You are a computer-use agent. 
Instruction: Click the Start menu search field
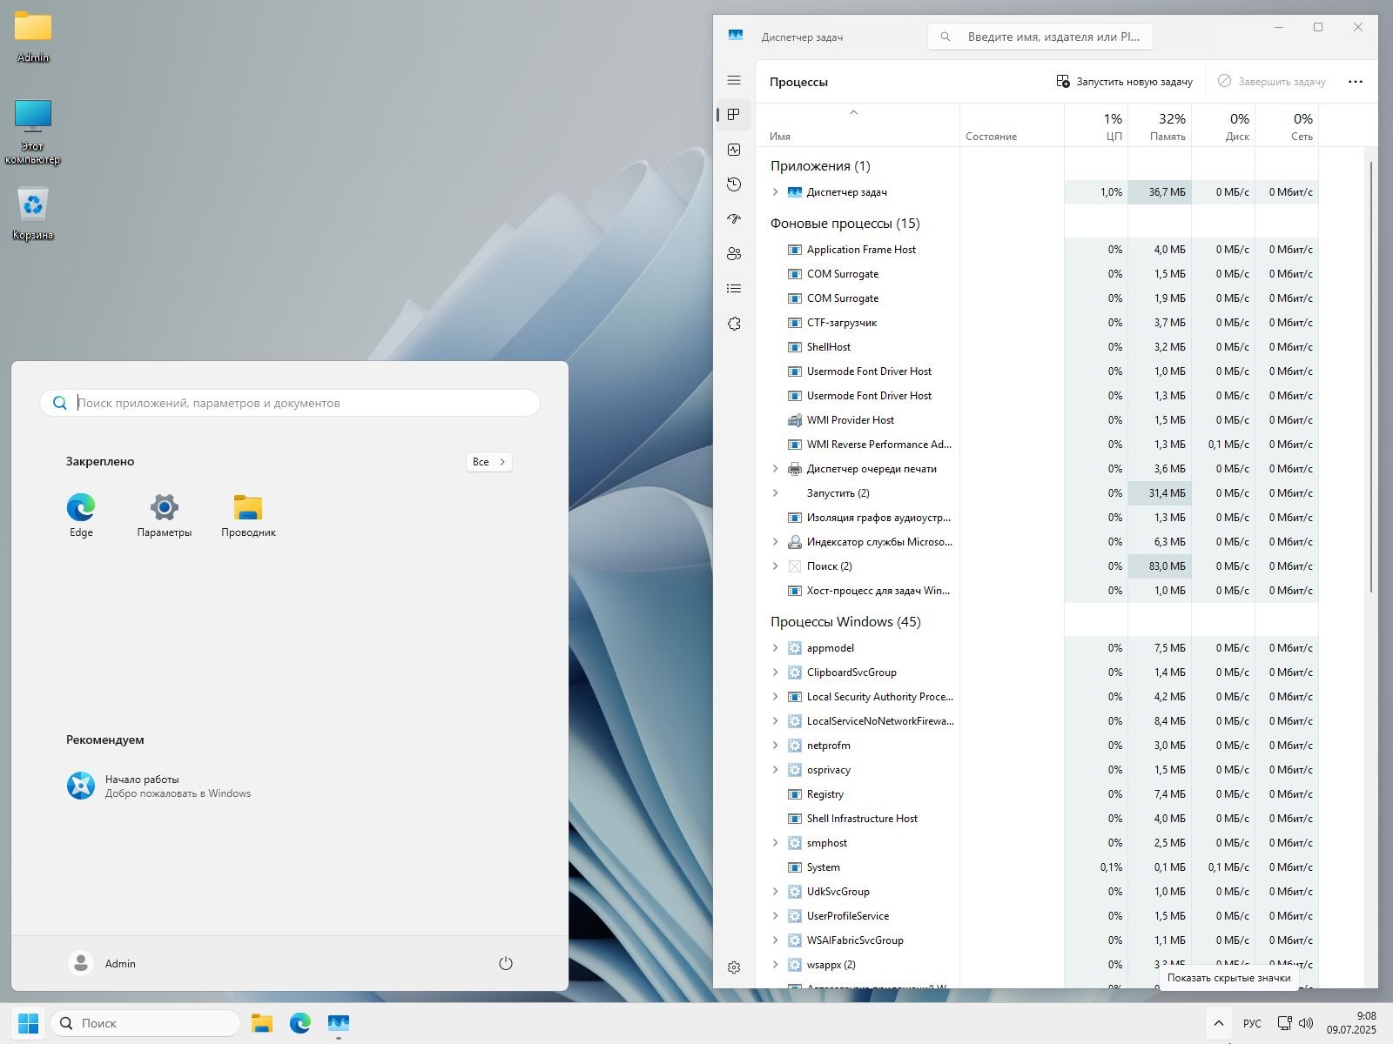click(290, 403)
